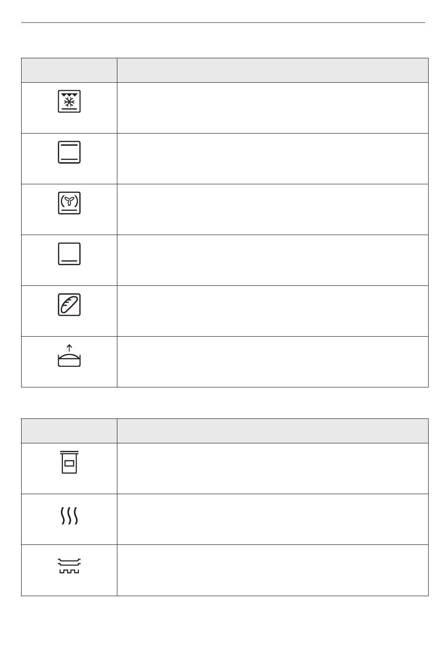Select empty cell next to the jar icon

point(273,469)
